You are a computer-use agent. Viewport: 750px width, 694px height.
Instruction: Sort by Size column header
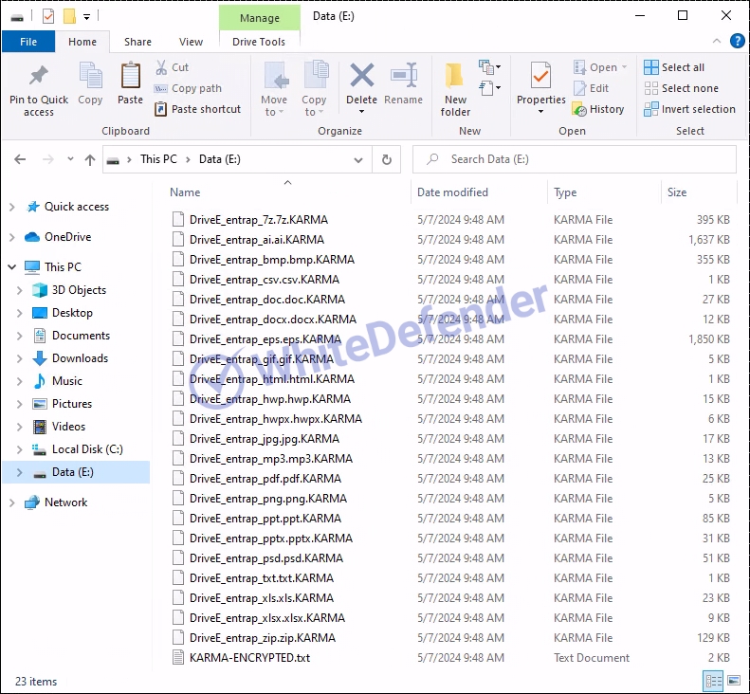(677, 192)
